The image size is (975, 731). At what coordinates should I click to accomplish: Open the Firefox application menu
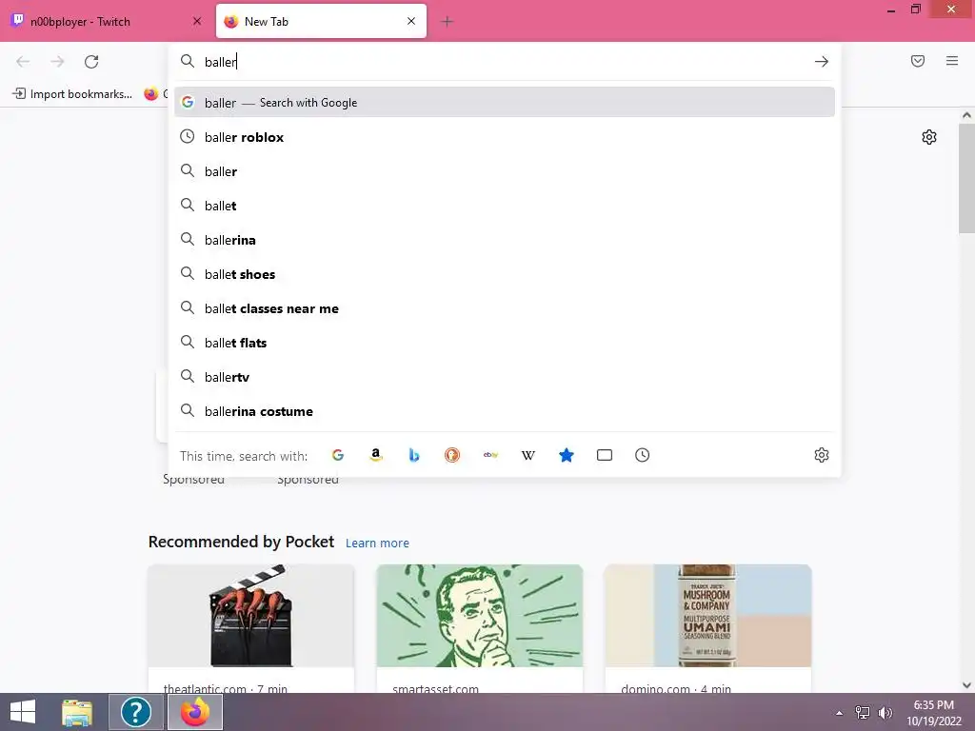pos(952,61)
